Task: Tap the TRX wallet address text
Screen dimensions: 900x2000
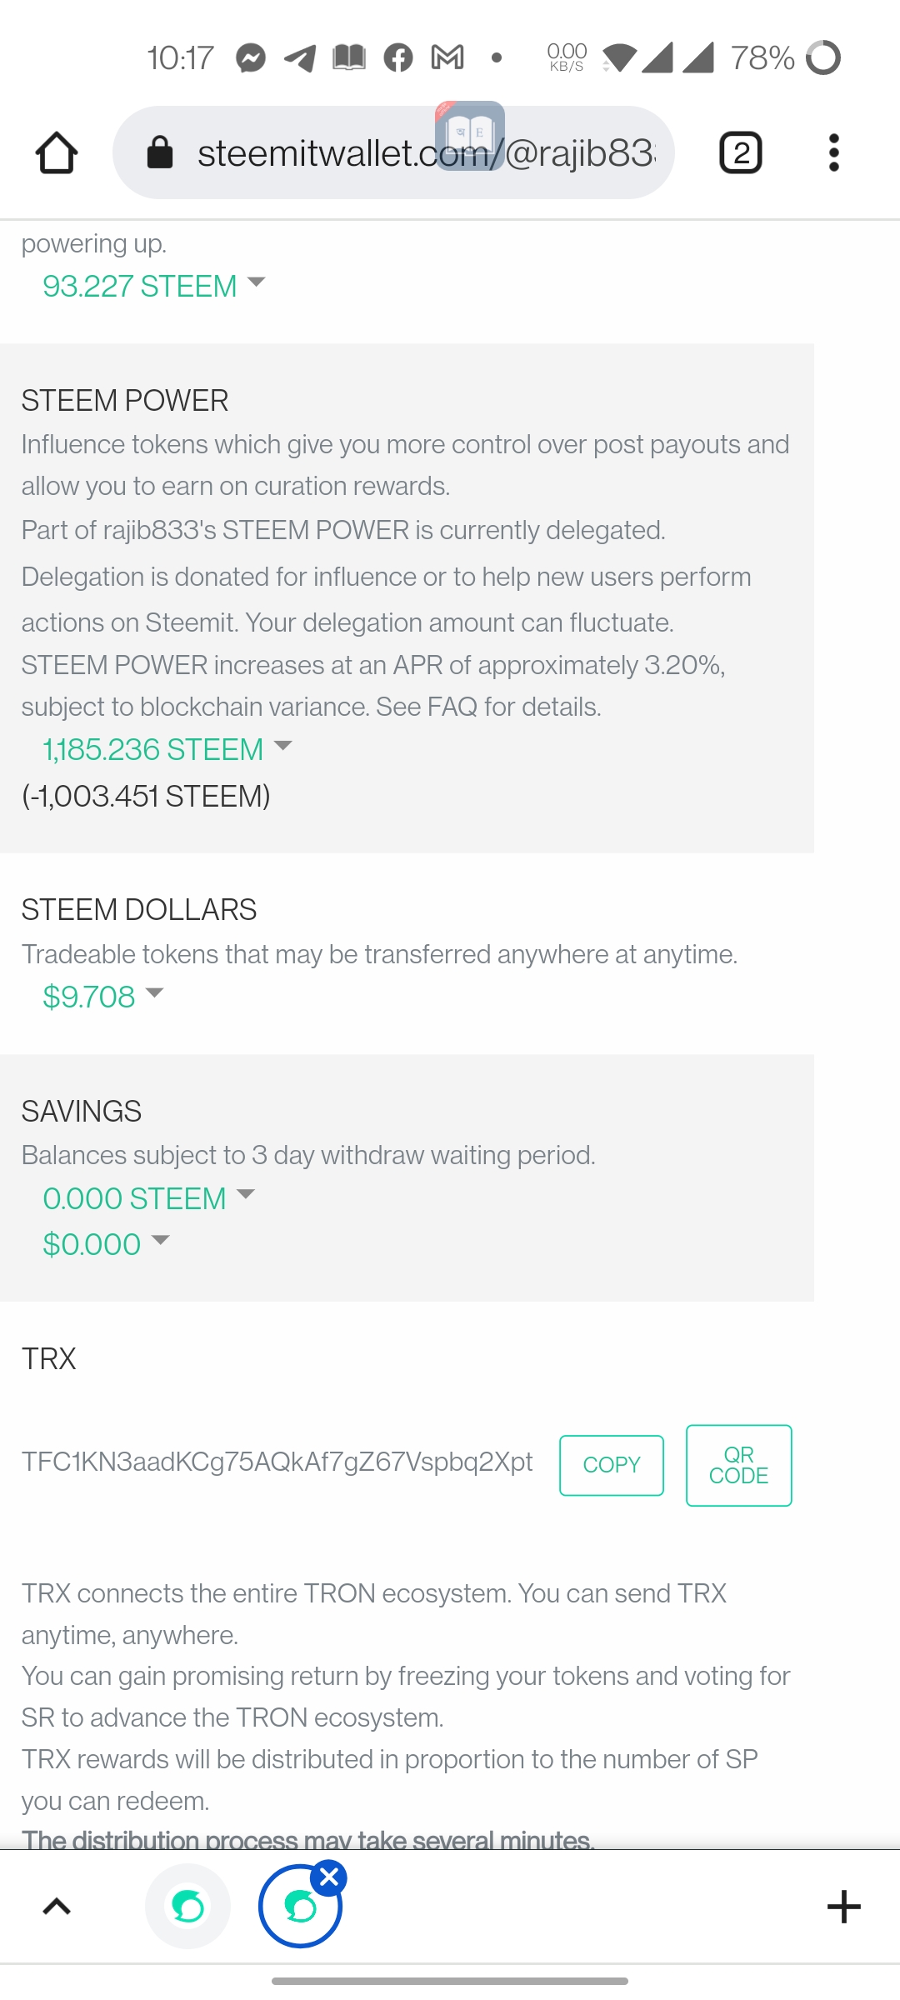Action: coord(277,1462)
